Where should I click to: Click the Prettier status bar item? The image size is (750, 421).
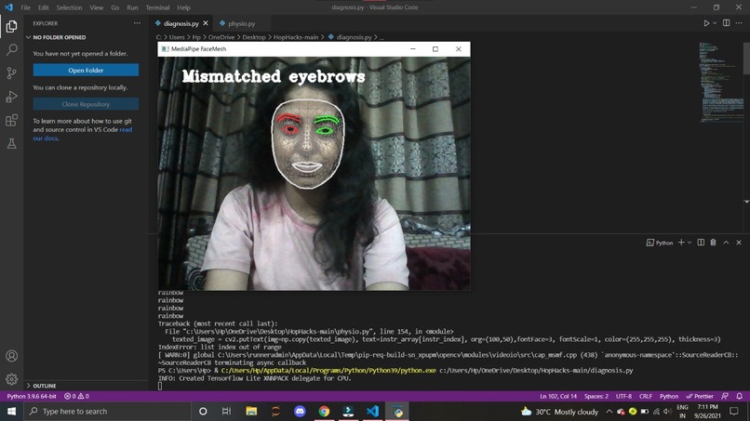pos(700,396)
